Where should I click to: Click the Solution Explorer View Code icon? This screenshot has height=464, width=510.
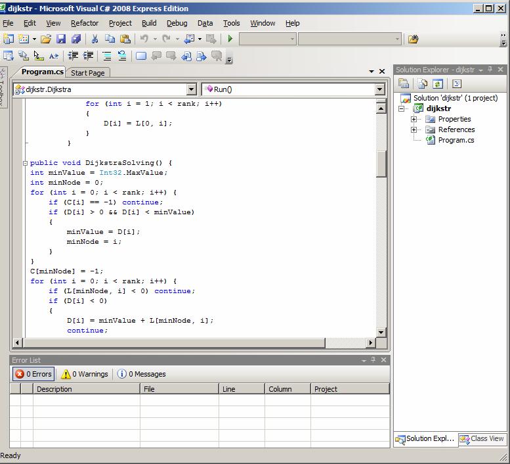click(x=457, y=84)
